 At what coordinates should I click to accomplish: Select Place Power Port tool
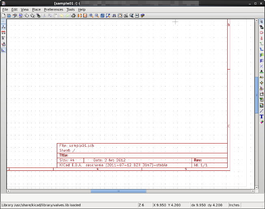(x=261, y=38)
